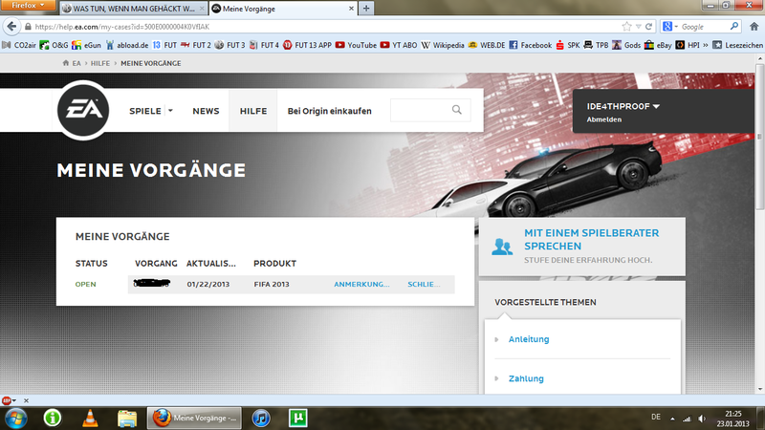Click the Firefox back arrow button
765x430 pixels.
(11, 27)
